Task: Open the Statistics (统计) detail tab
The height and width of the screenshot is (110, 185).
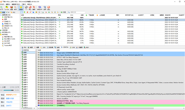Action: pyautogui.click(x=86, y=47)
